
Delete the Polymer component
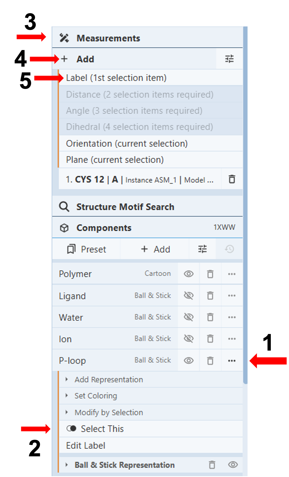[x=210, y=274]
